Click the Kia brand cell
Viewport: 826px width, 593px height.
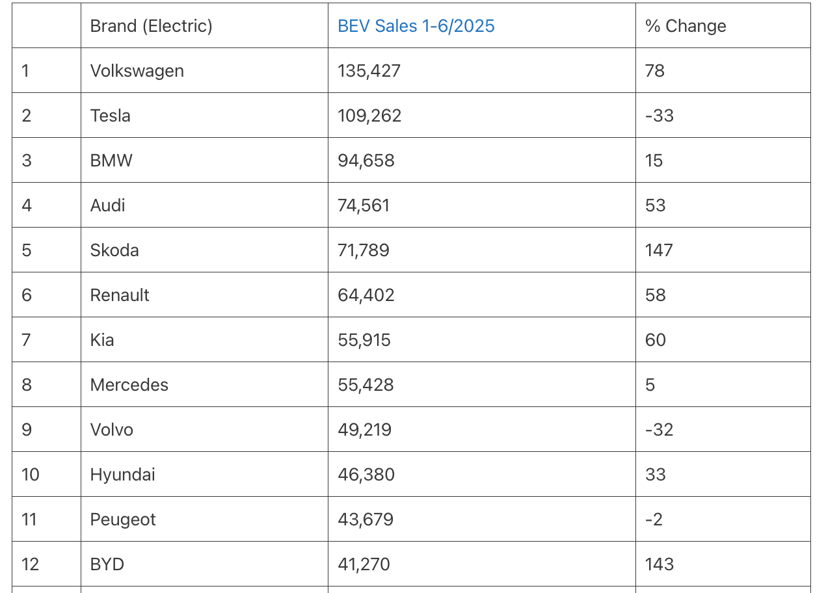pyautogui.click(x=102, y=340)
